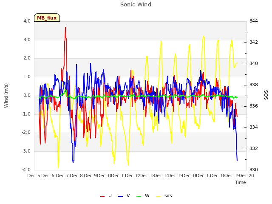Screen dimensions: 272x204
Task: Click the -3.0 left axis tick
Action: pos(26,151)
